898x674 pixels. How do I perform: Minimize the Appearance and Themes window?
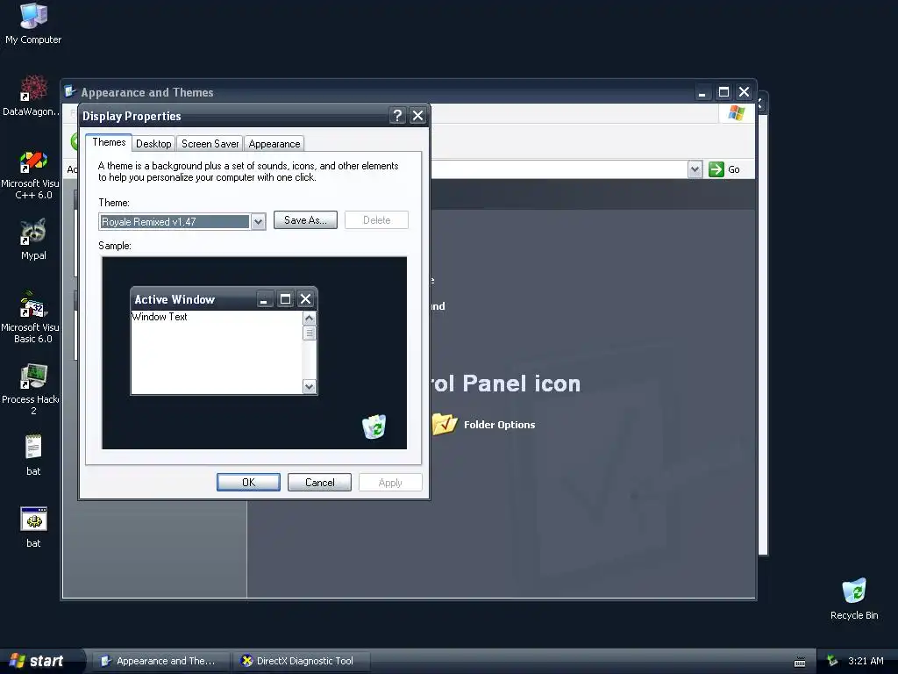click(x=702, y=92)
